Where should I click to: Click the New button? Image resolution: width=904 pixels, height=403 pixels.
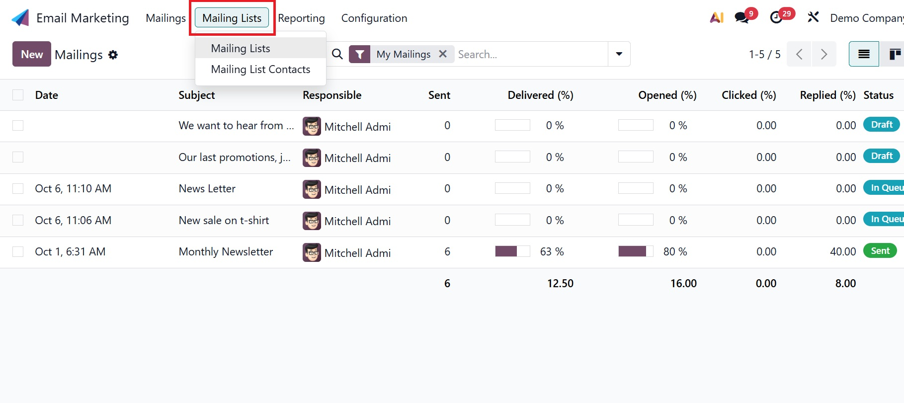pos(32,54)
